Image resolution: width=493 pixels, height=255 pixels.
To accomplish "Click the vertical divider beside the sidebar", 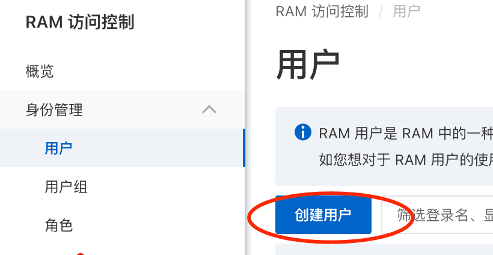I will (246, 127).
